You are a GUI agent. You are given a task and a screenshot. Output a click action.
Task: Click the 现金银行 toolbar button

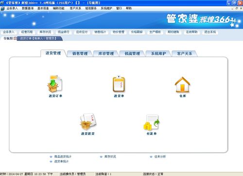click(64, 32)
